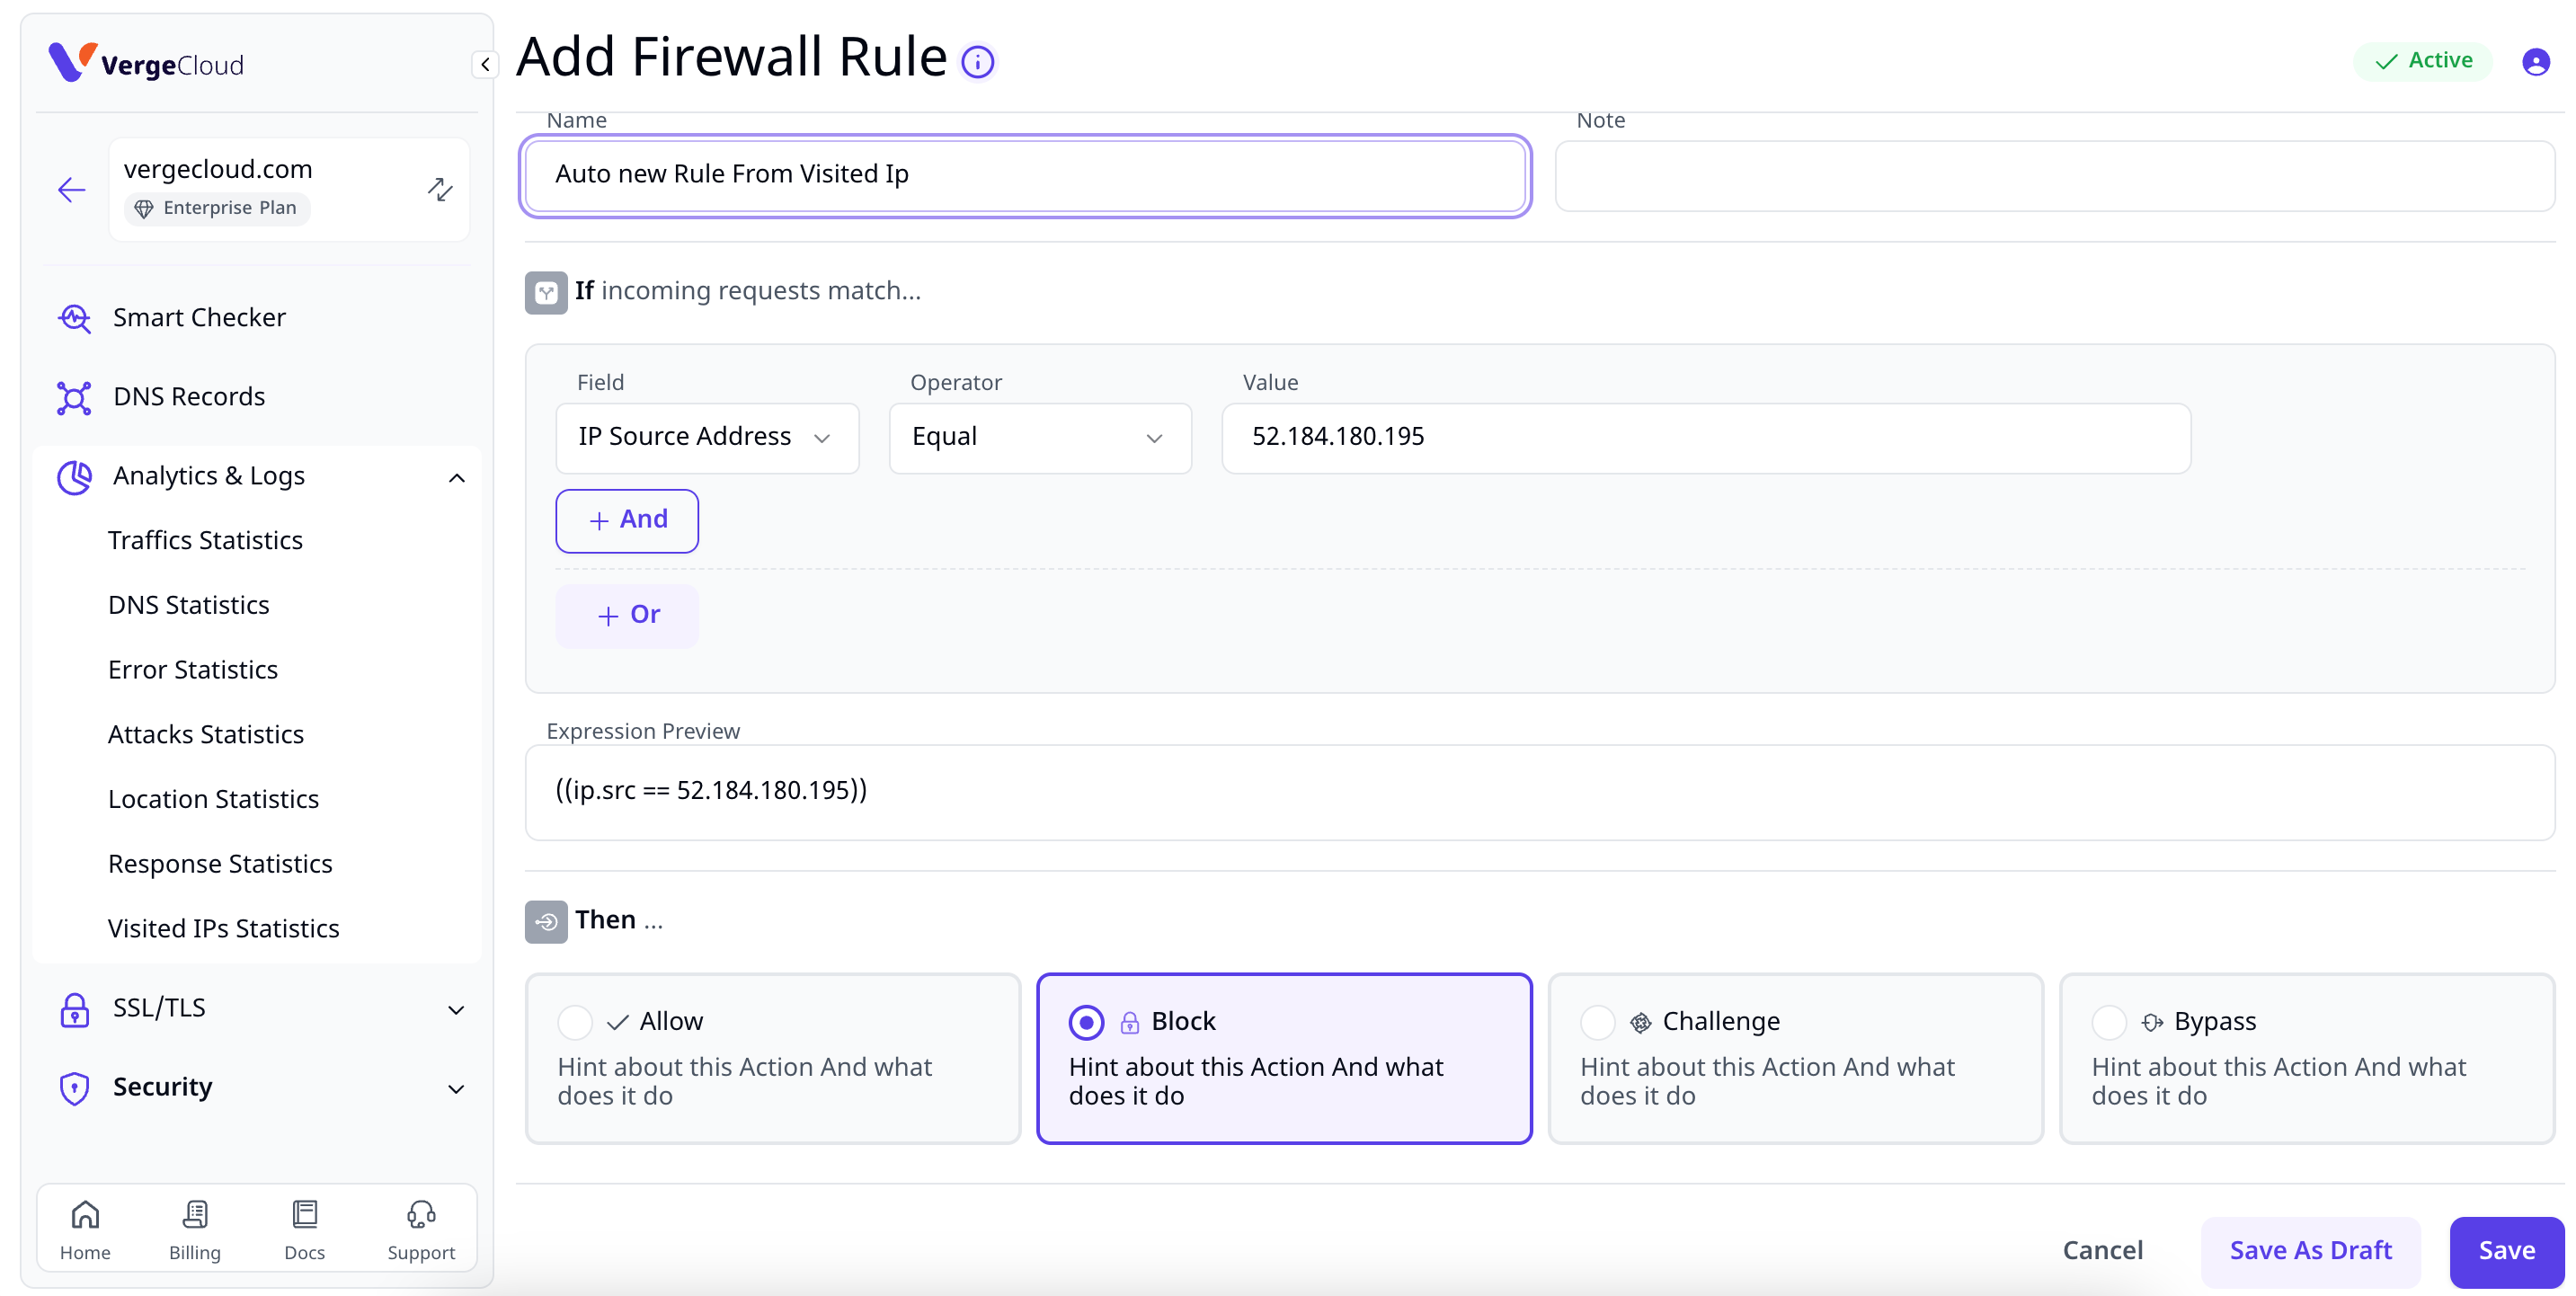Select the Bypass action radio button
The height and width of the screenshot is (1296, 2576).
point(2109,1022)
